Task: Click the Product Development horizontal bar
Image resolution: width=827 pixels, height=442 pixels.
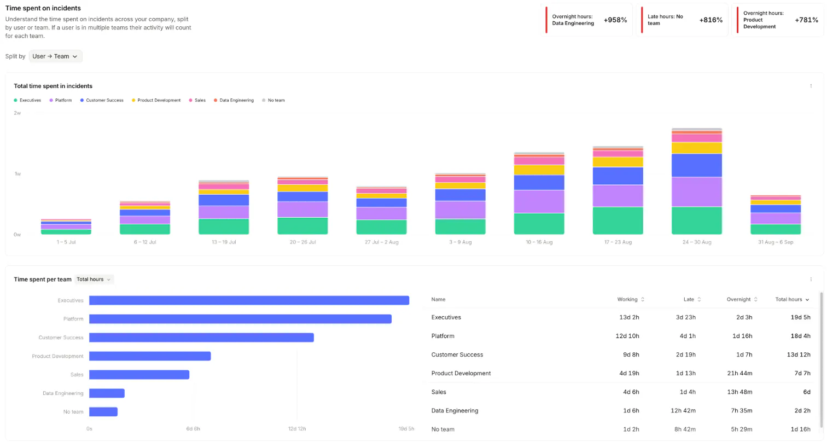Action: coord(150,356)
